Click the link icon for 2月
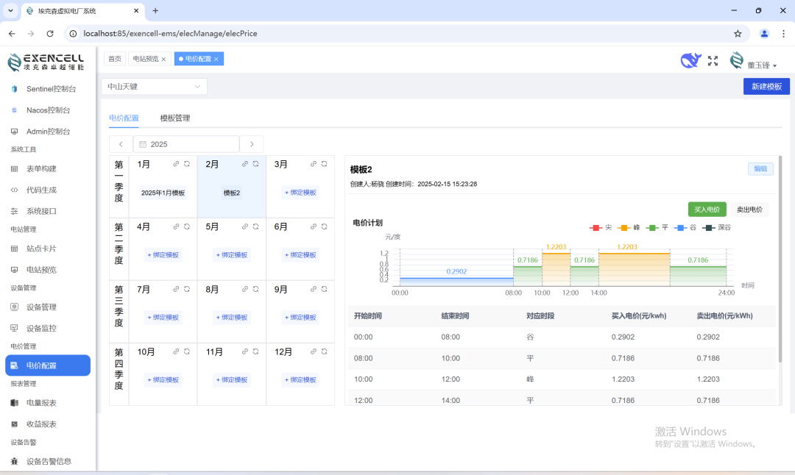 pos(245,164)
